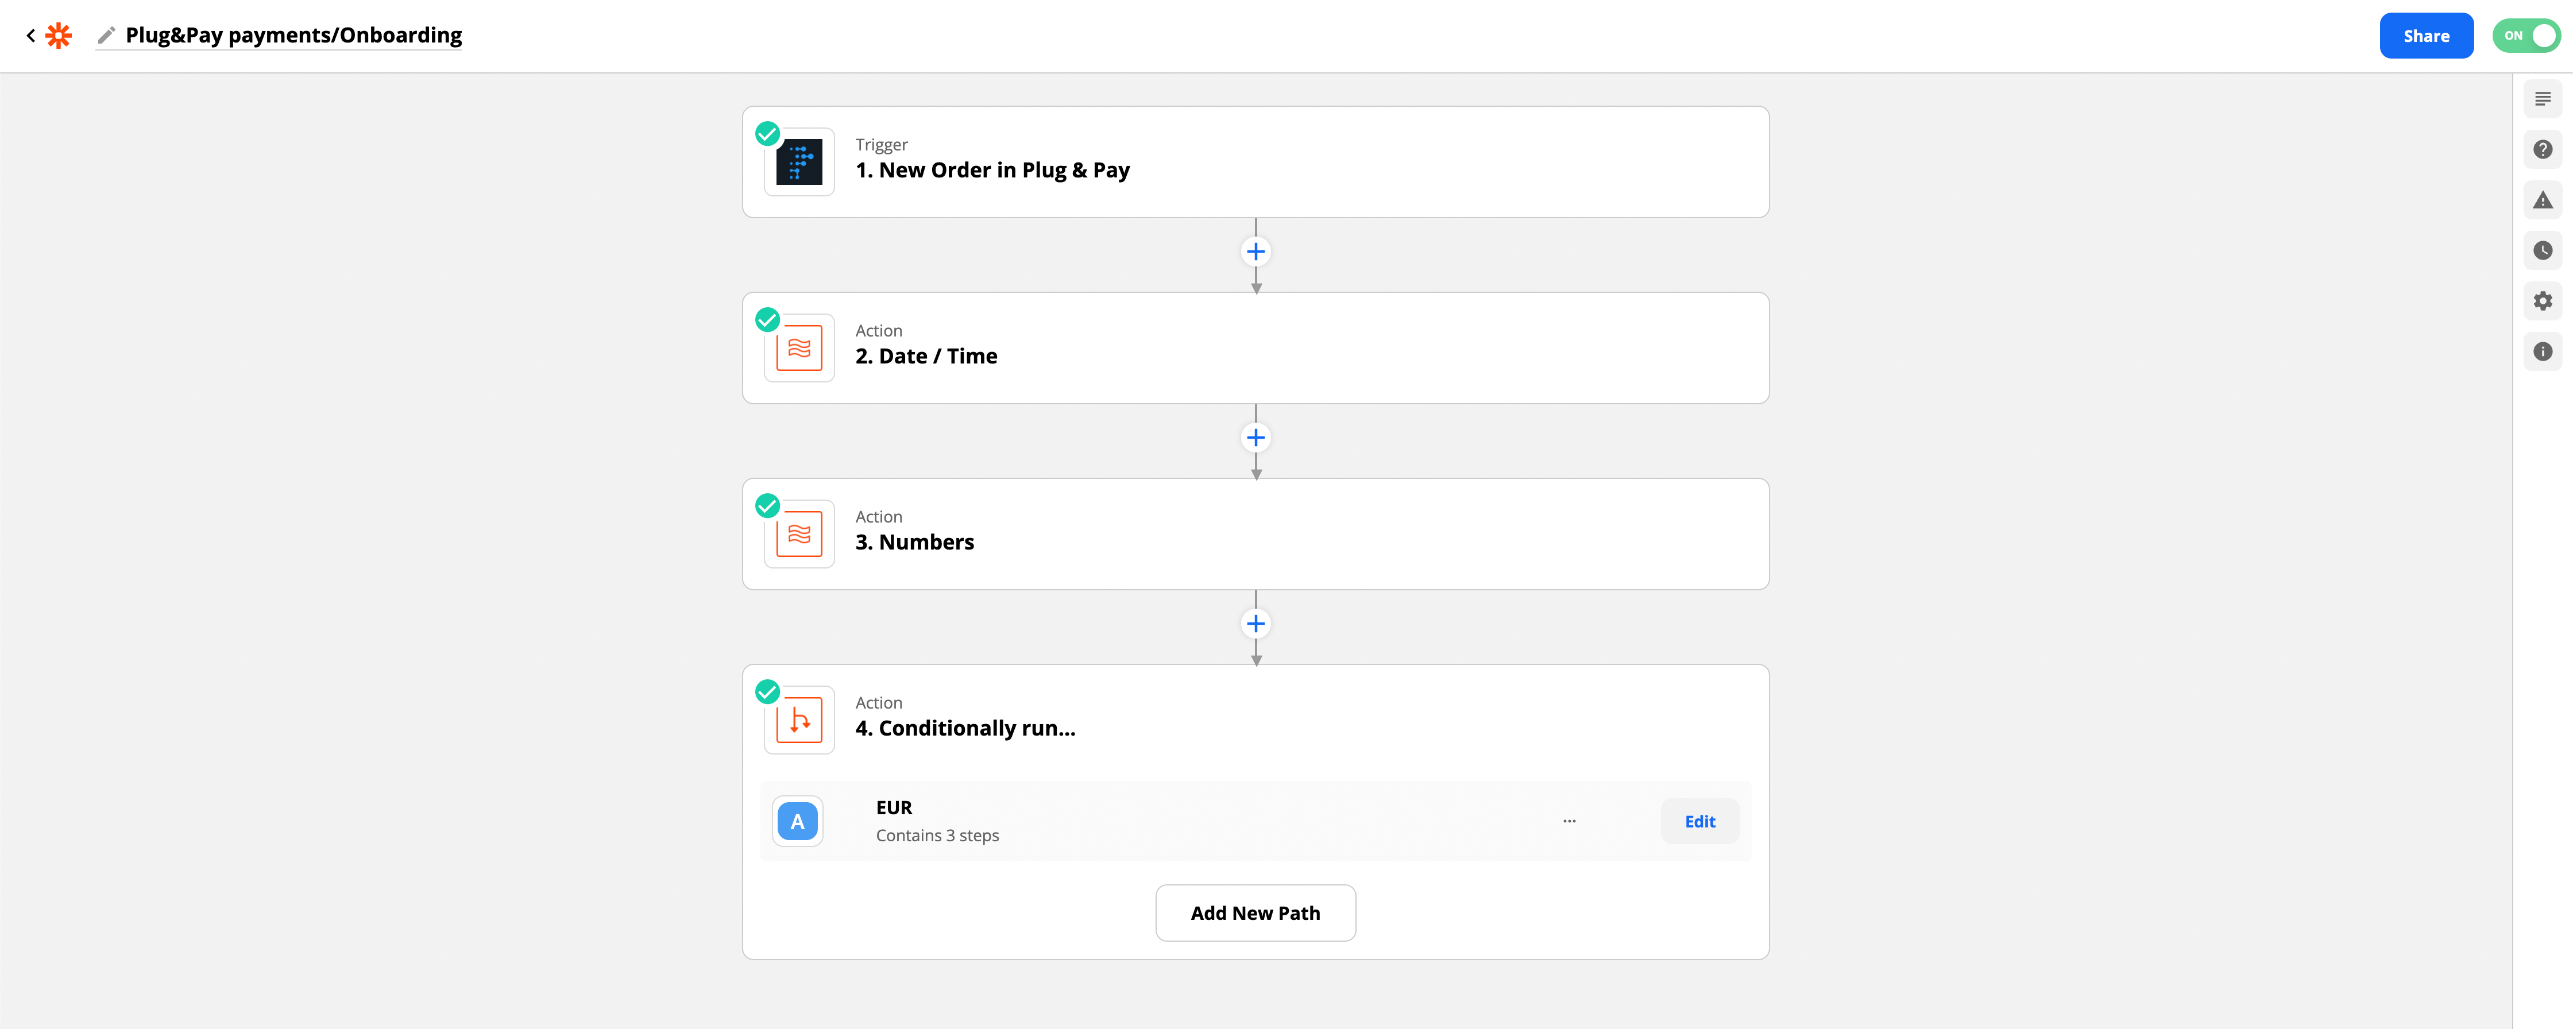This screenshot has width=2573, height=1029.
Task: Open step 1 New Order in Plug & Pay
Action: click(1255, 162)
